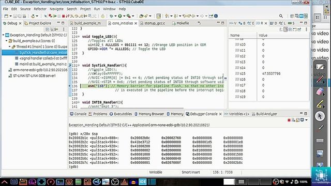The image size is (331, 186).
Task: Minimize the editor area
Action: [x=218, y=23]
